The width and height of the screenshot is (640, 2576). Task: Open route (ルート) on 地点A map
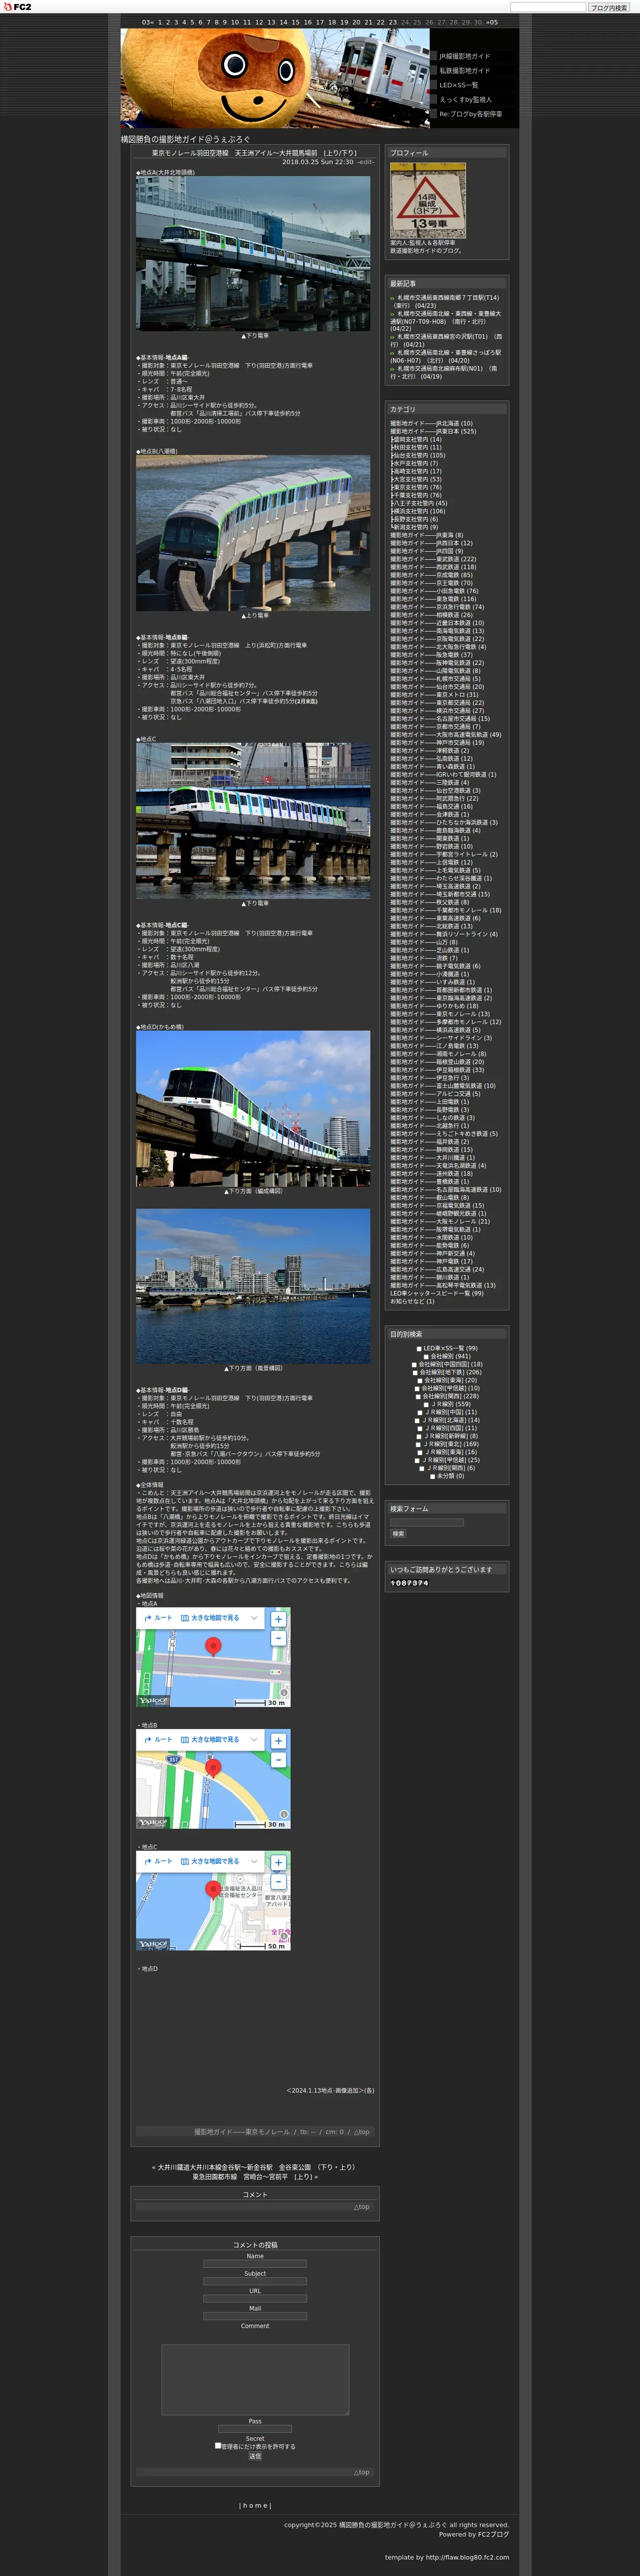click(158, 1618)
